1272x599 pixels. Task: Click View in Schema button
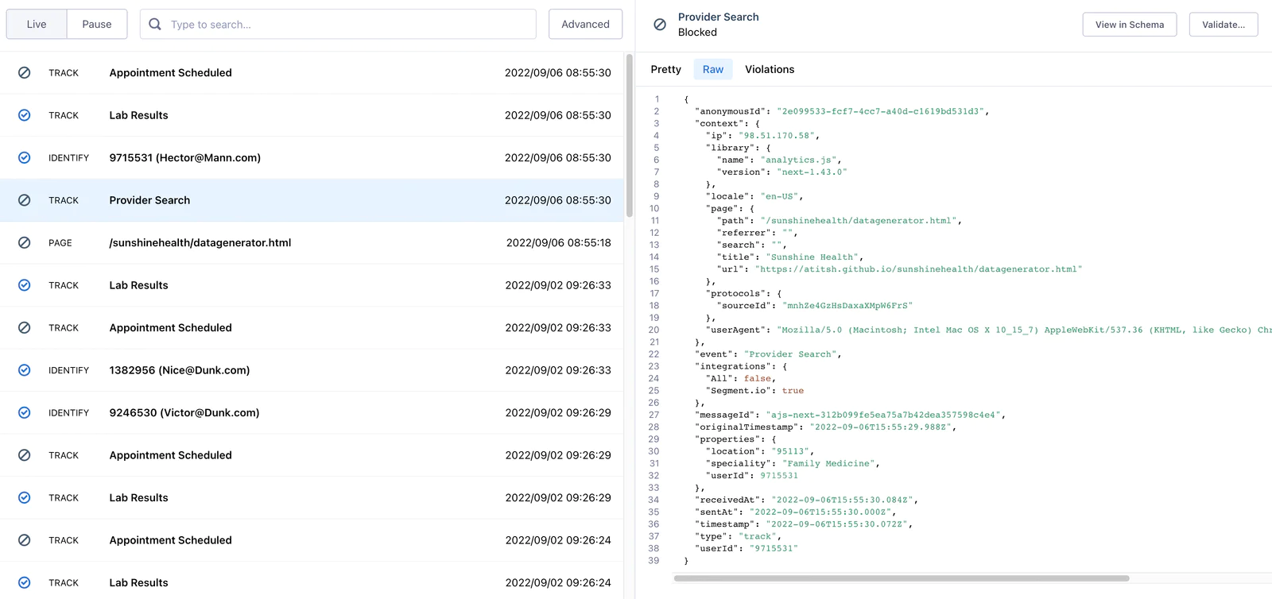(1129, 25)
